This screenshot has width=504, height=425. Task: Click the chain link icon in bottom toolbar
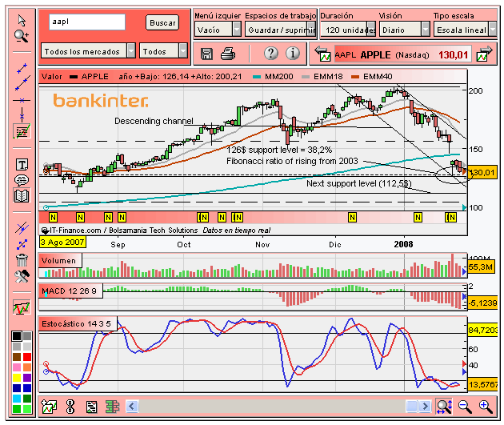click(x=70, y=407)
